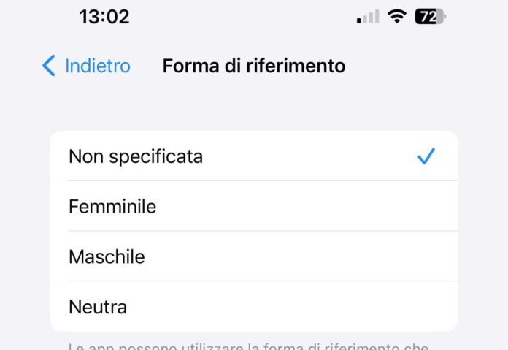Tap the Wi-Fi status icon
508x350 pixels.
tap(397, 17)
